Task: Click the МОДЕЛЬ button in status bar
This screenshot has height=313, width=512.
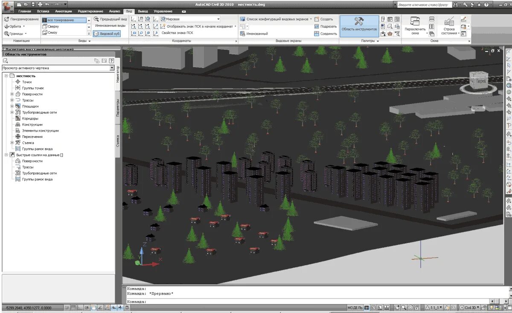Action: pyautogui.click(x=355, y=307)
